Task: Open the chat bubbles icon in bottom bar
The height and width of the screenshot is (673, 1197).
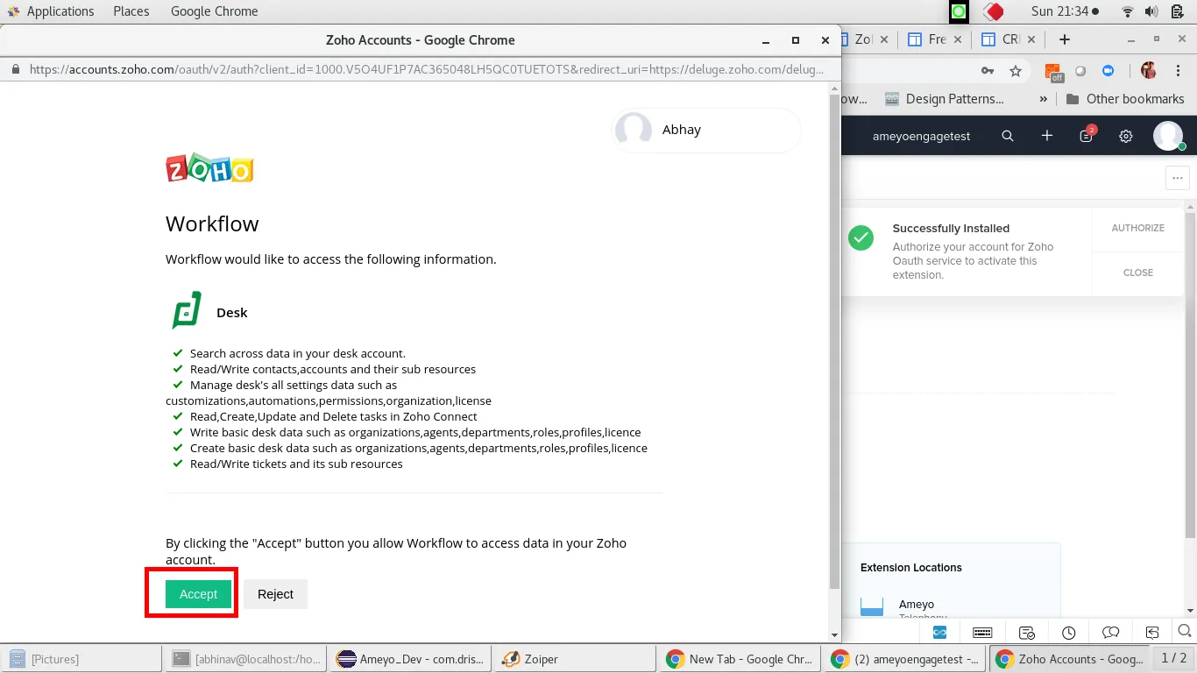Action: click(x=1110, y=632)
